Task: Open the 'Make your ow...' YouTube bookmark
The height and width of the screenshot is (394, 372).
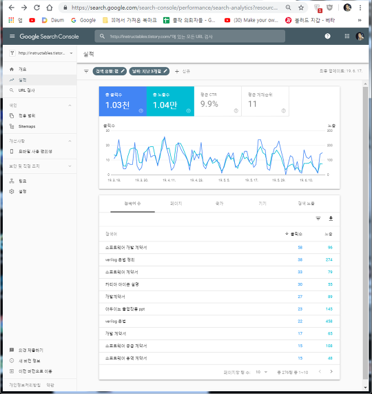Action: pyautogui.click(x=251, y=20)
